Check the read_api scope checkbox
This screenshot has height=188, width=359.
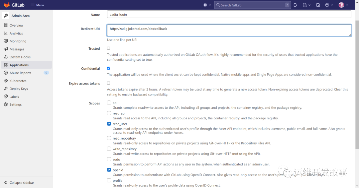pyautogui.click(x=109, y=113)
